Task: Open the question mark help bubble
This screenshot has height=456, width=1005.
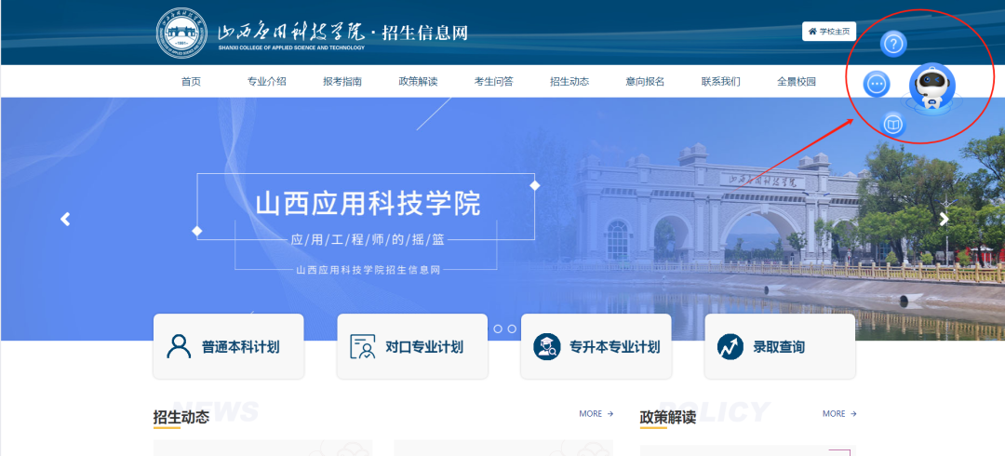Action: 893,44
